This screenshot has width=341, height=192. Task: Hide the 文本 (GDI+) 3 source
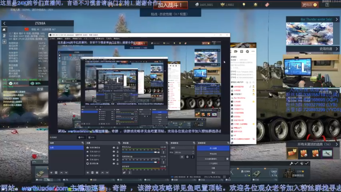(114, 151)
